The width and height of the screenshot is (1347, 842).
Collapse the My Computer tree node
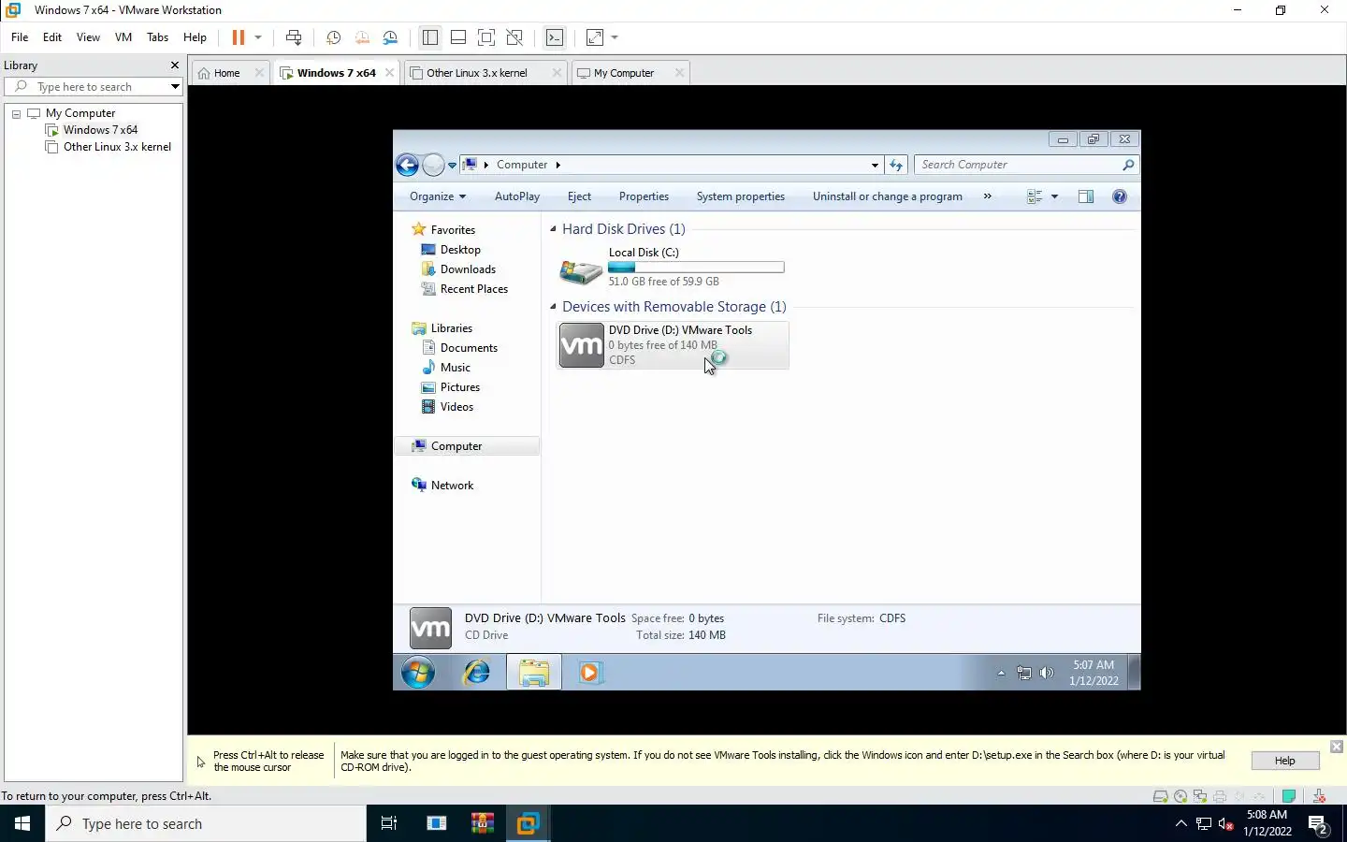16,113
